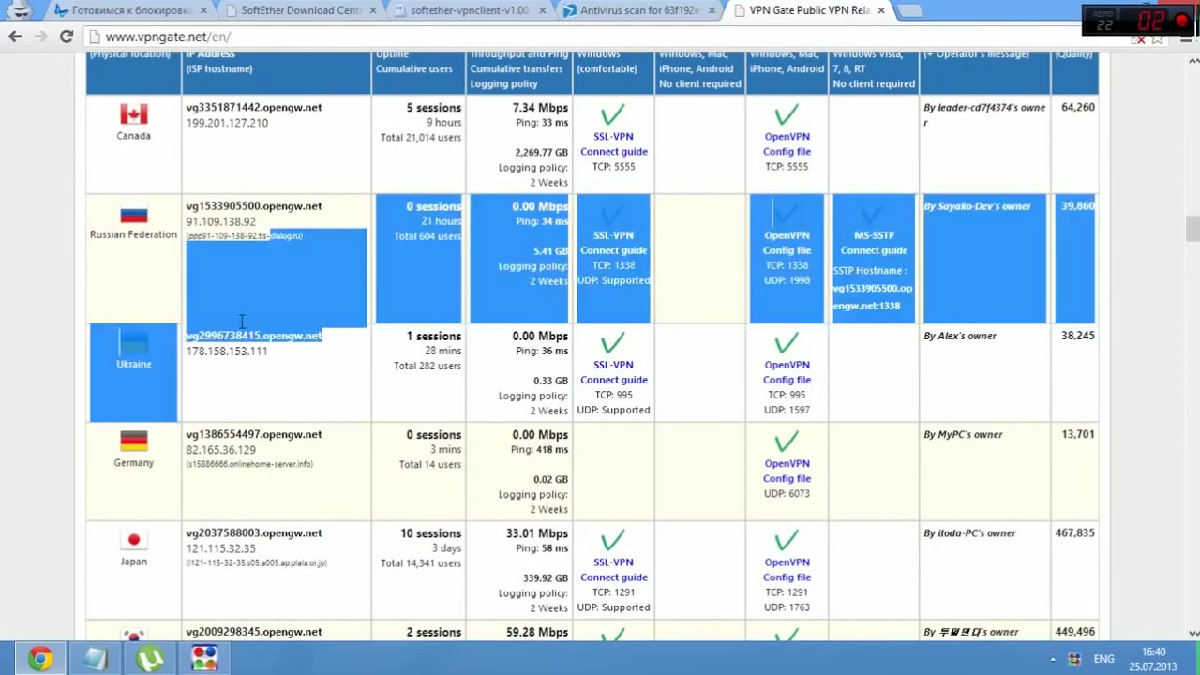1200x675 pixels.
Task: Click hostname vg2009298345.opengw.net
Action: (x=253, y=632)
